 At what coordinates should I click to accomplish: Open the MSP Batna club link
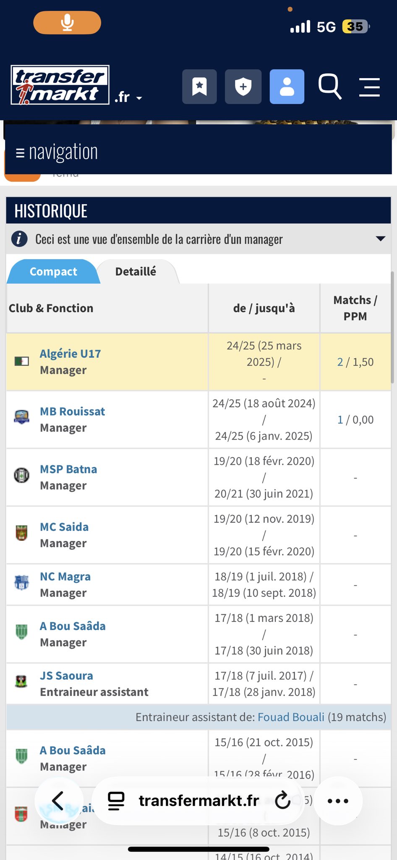[68, 469]
